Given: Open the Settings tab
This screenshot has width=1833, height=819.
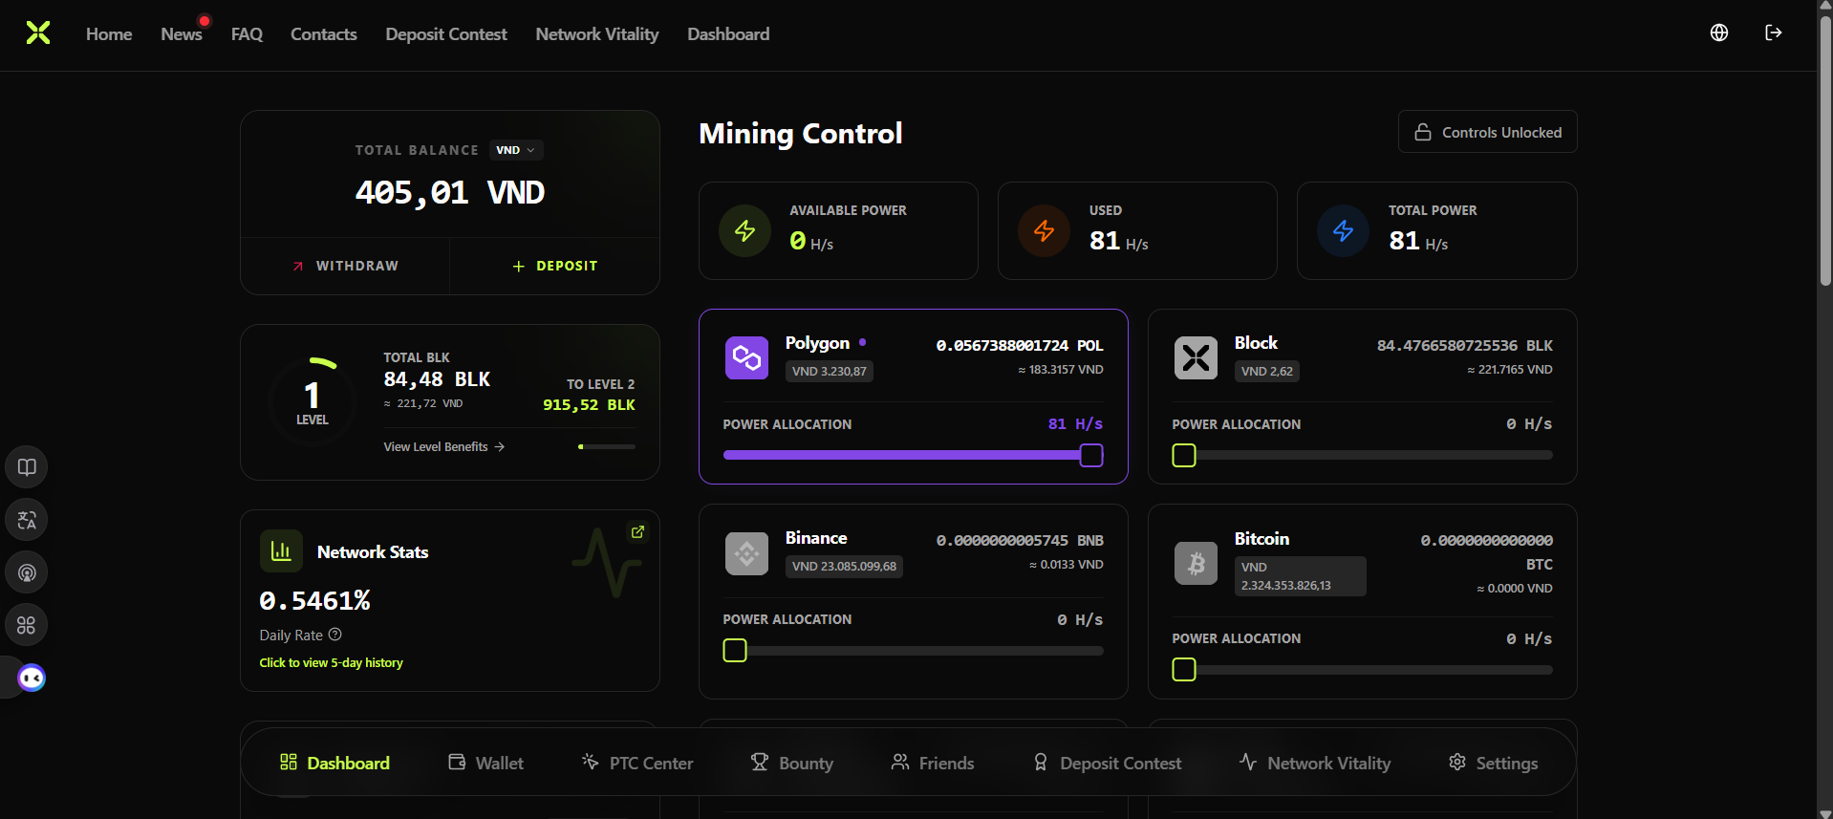Looking at the screenshot, I should click(1494, 763).
